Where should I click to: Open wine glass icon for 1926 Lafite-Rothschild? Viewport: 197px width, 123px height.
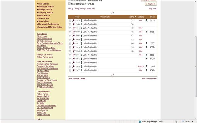[x=73, y=36]
